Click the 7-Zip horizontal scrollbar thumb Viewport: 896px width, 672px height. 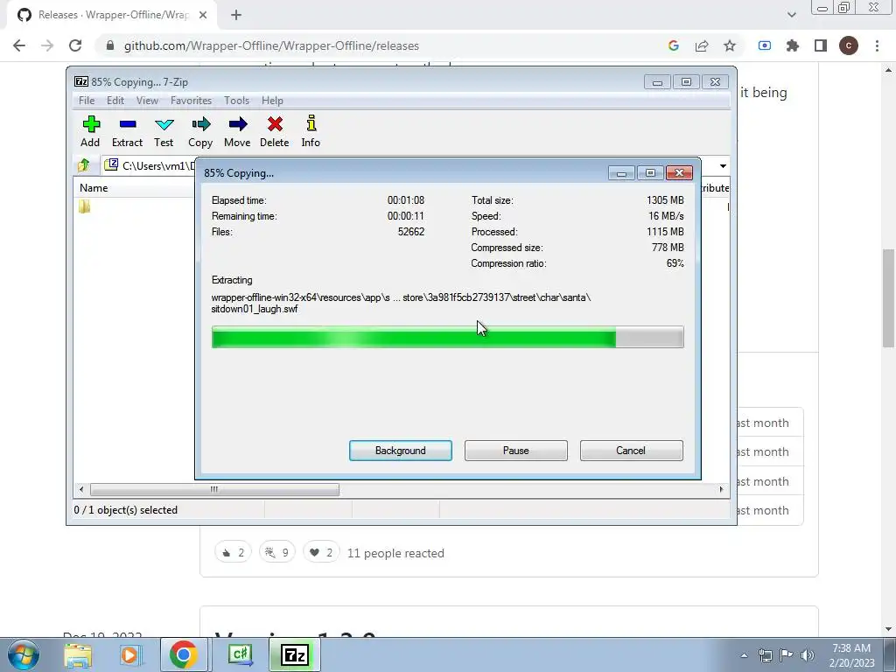214,490
